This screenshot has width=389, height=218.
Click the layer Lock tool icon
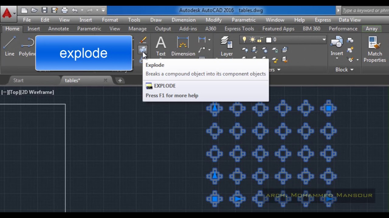[275, 50]
